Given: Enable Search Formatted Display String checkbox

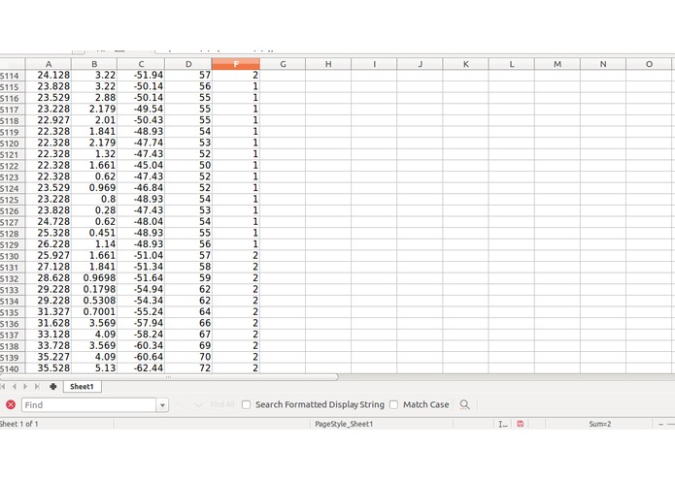Looking at the screenshot, I should [x=247, y=404].
